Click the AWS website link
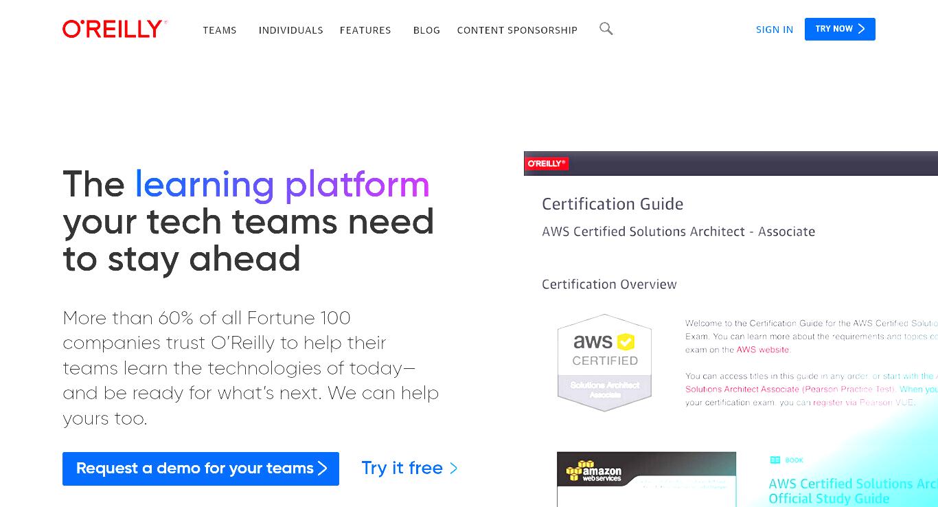 click(x=763, y=350)
